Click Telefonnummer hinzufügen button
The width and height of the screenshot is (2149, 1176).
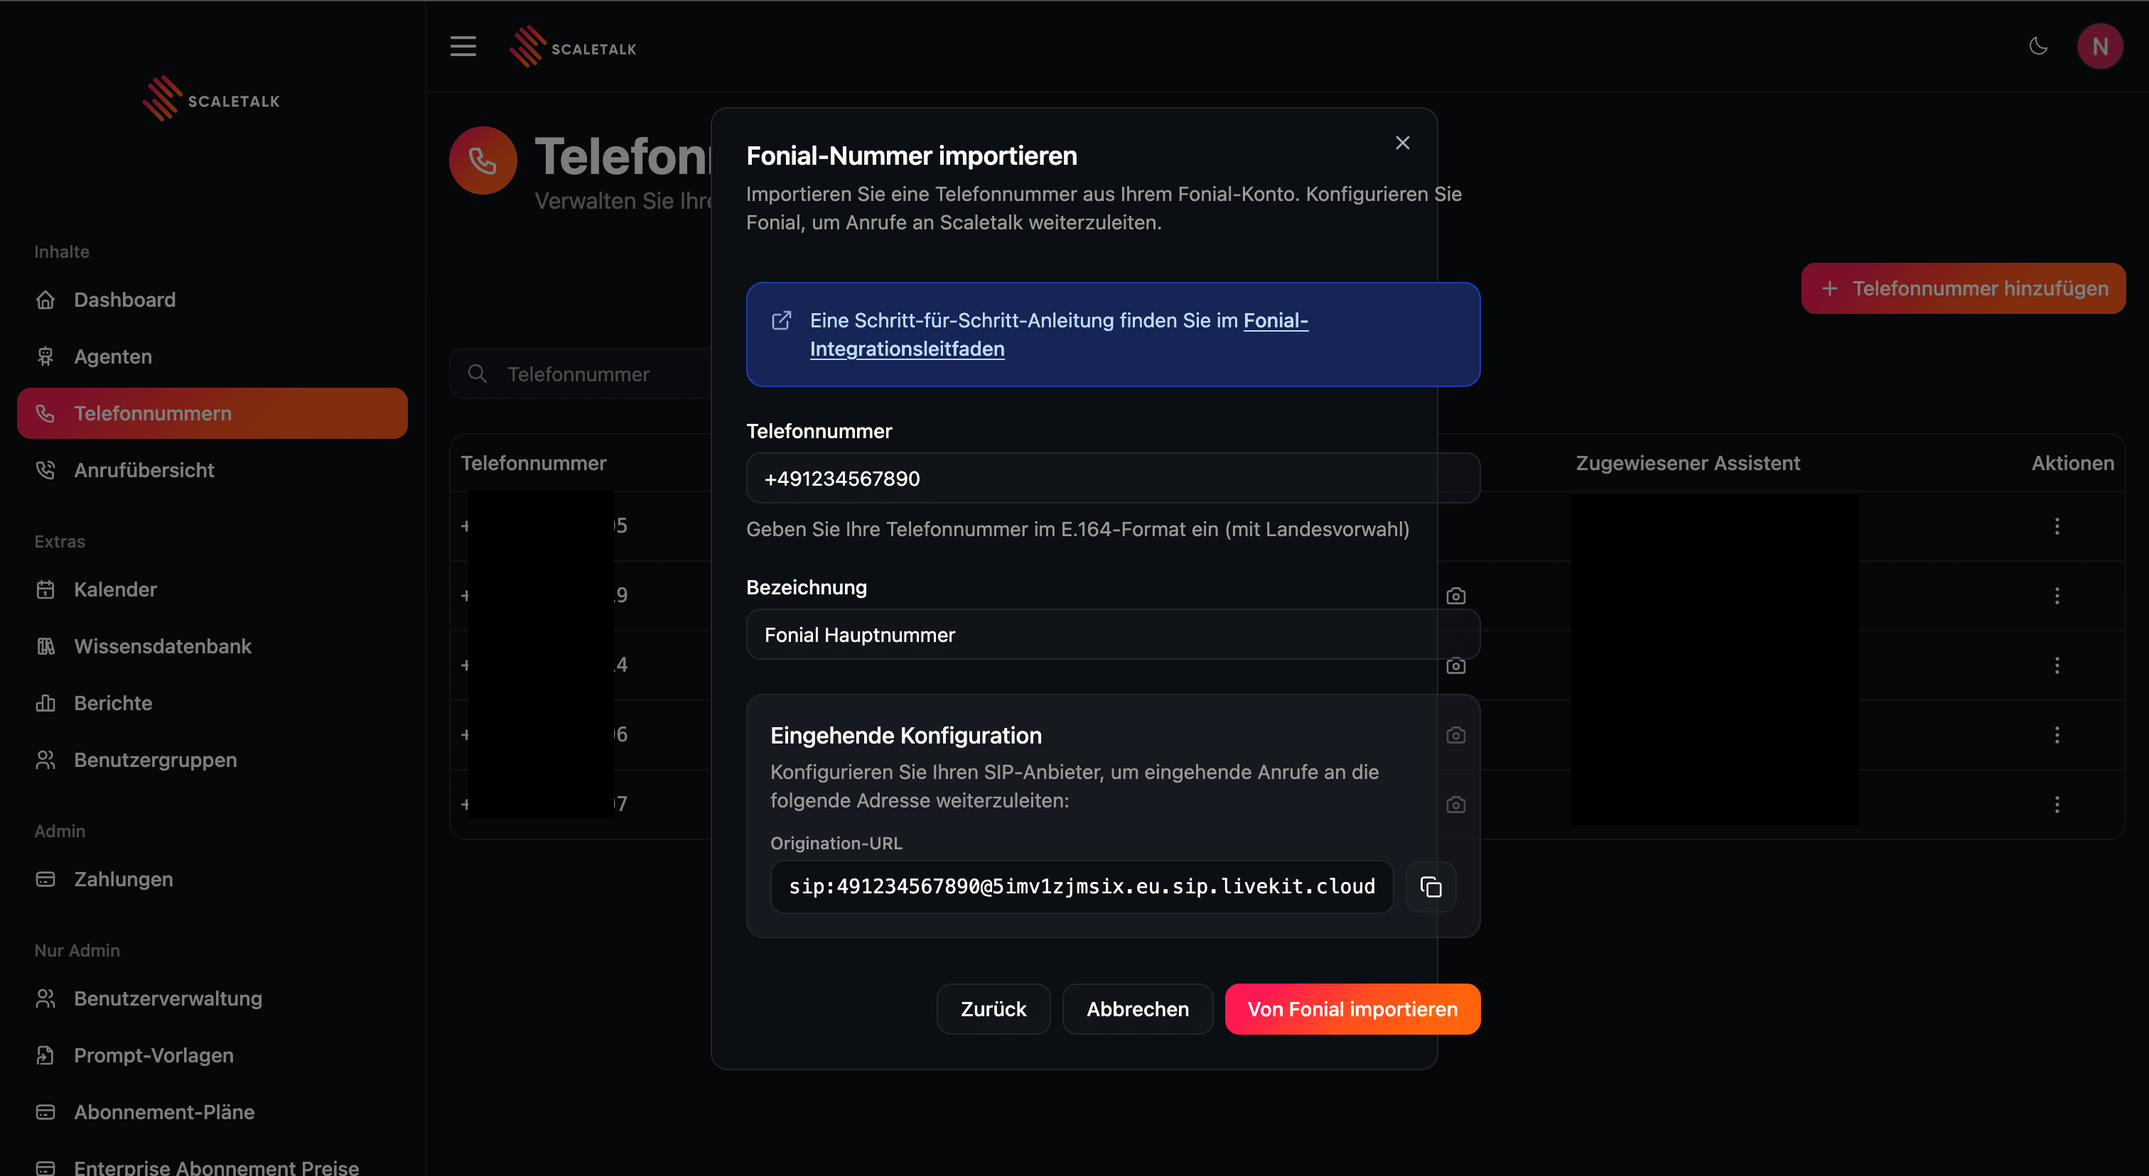[1963, 288]
